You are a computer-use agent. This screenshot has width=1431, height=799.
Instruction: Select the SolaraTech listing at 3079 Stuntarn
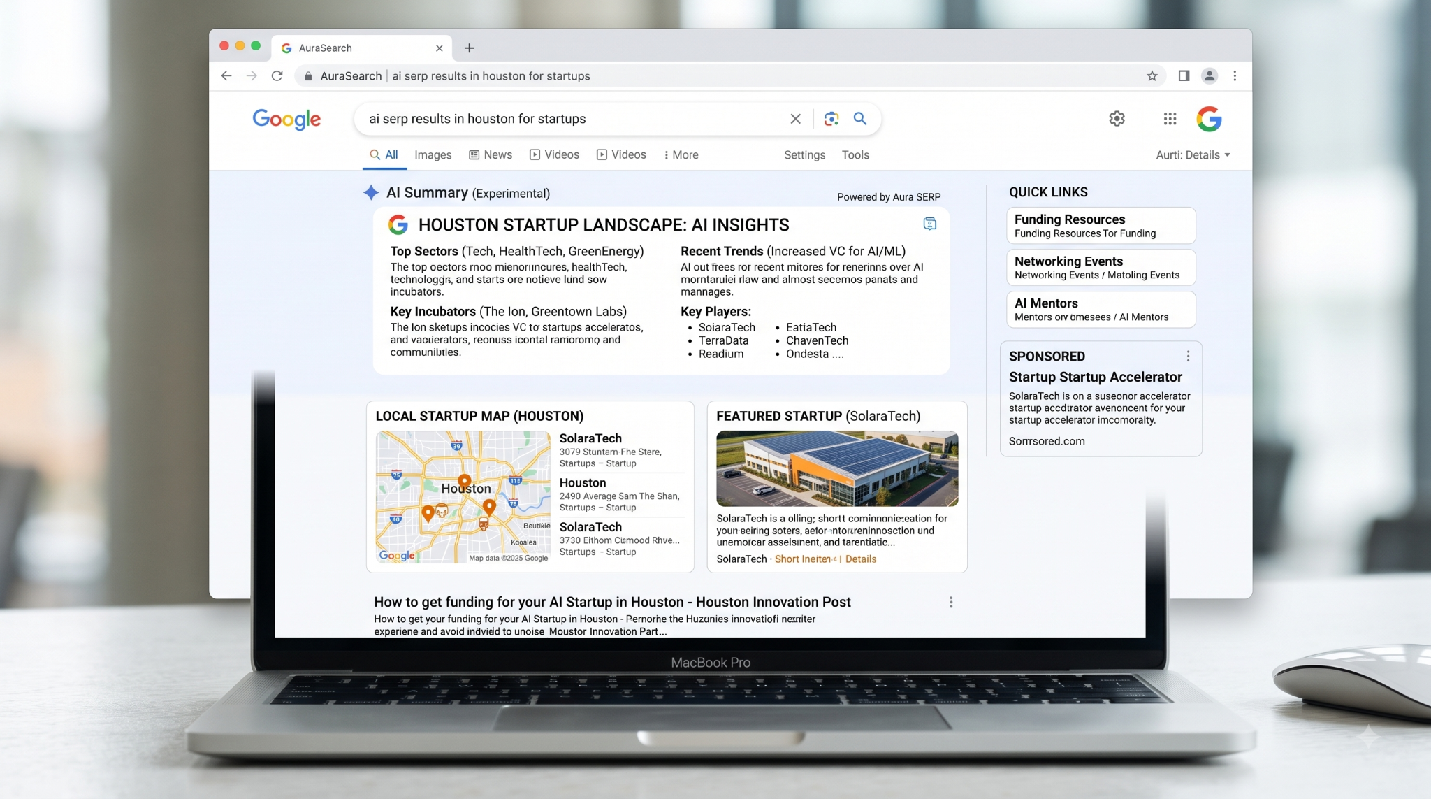[x=620, y=450]
